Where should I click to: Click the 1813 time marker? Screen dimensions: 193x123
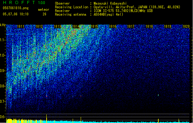coord(57,26)
